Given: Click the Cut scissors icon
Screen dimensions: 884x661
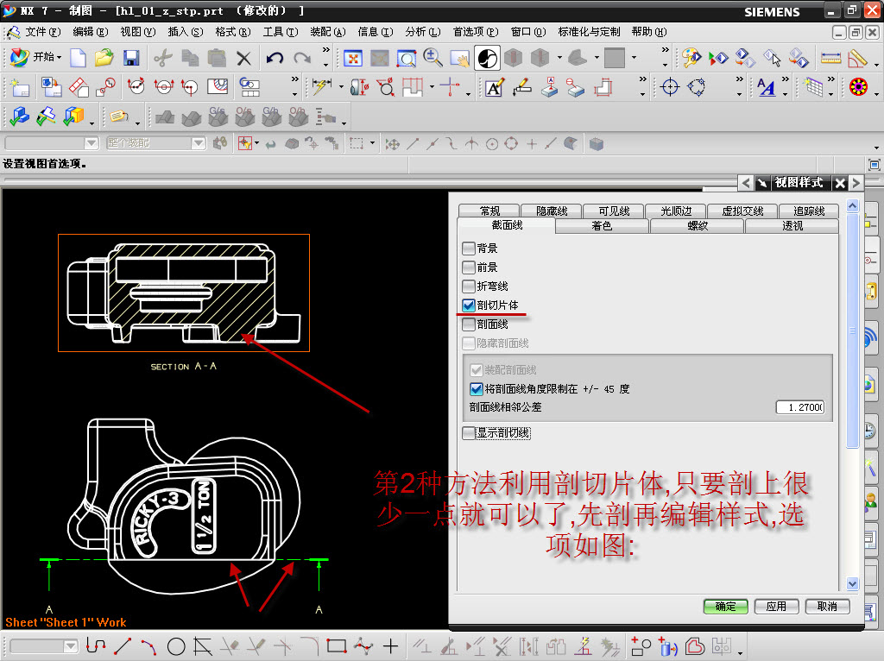Looking at the screenshot, I should click(x=163, y=58).
